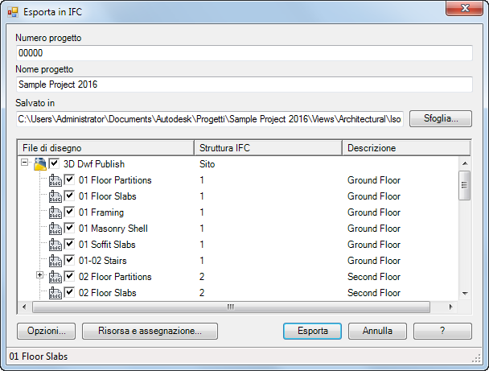Click the vertical scrollbar down arrow
This screenshot has height=371, width=489.
point(464,293)
